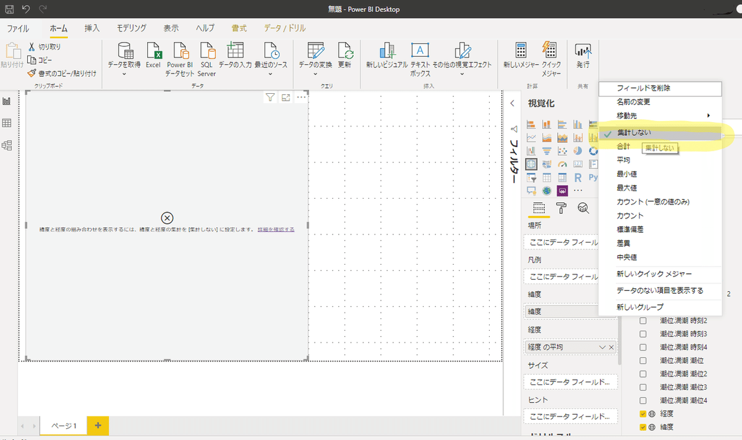Viewport: 742px width, 440px height.
Task: Check the 潮位.満潮 潮位 field
Action: 643,360
